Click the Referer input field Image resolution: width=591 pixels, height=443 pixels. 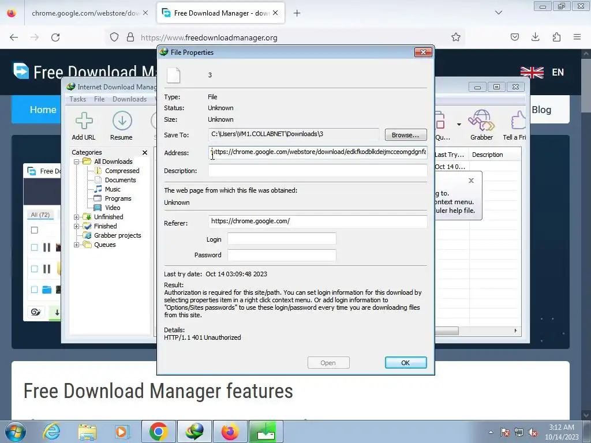(318, 221)
